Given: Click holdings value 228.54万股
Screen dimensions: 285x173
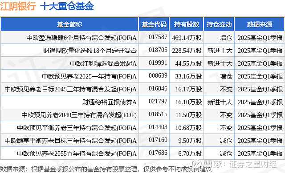Looking at the screenshot, I should click(x=187, y=51).
